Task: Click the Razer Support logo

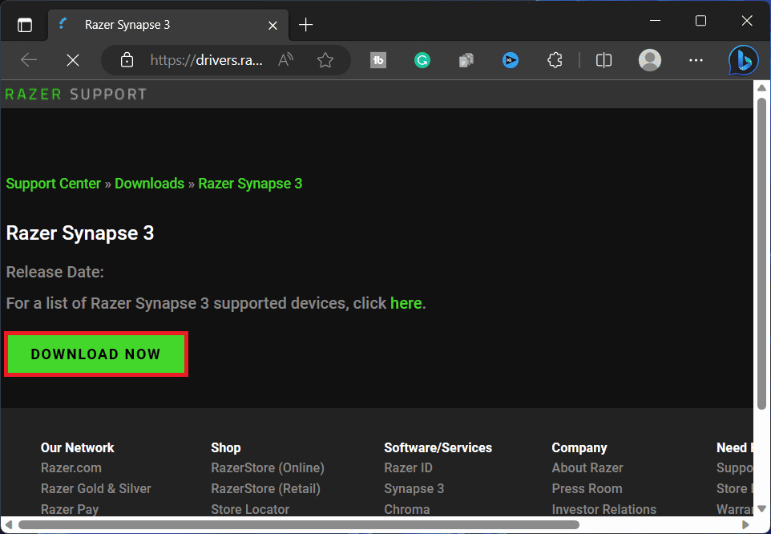Action: coord(75,94)
